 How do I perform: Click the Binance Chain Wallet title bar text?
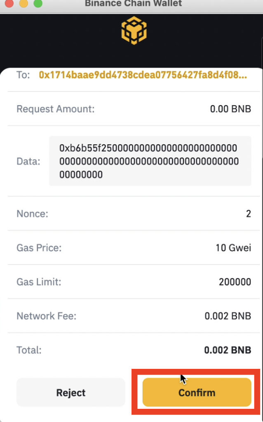tap(134, 3)
